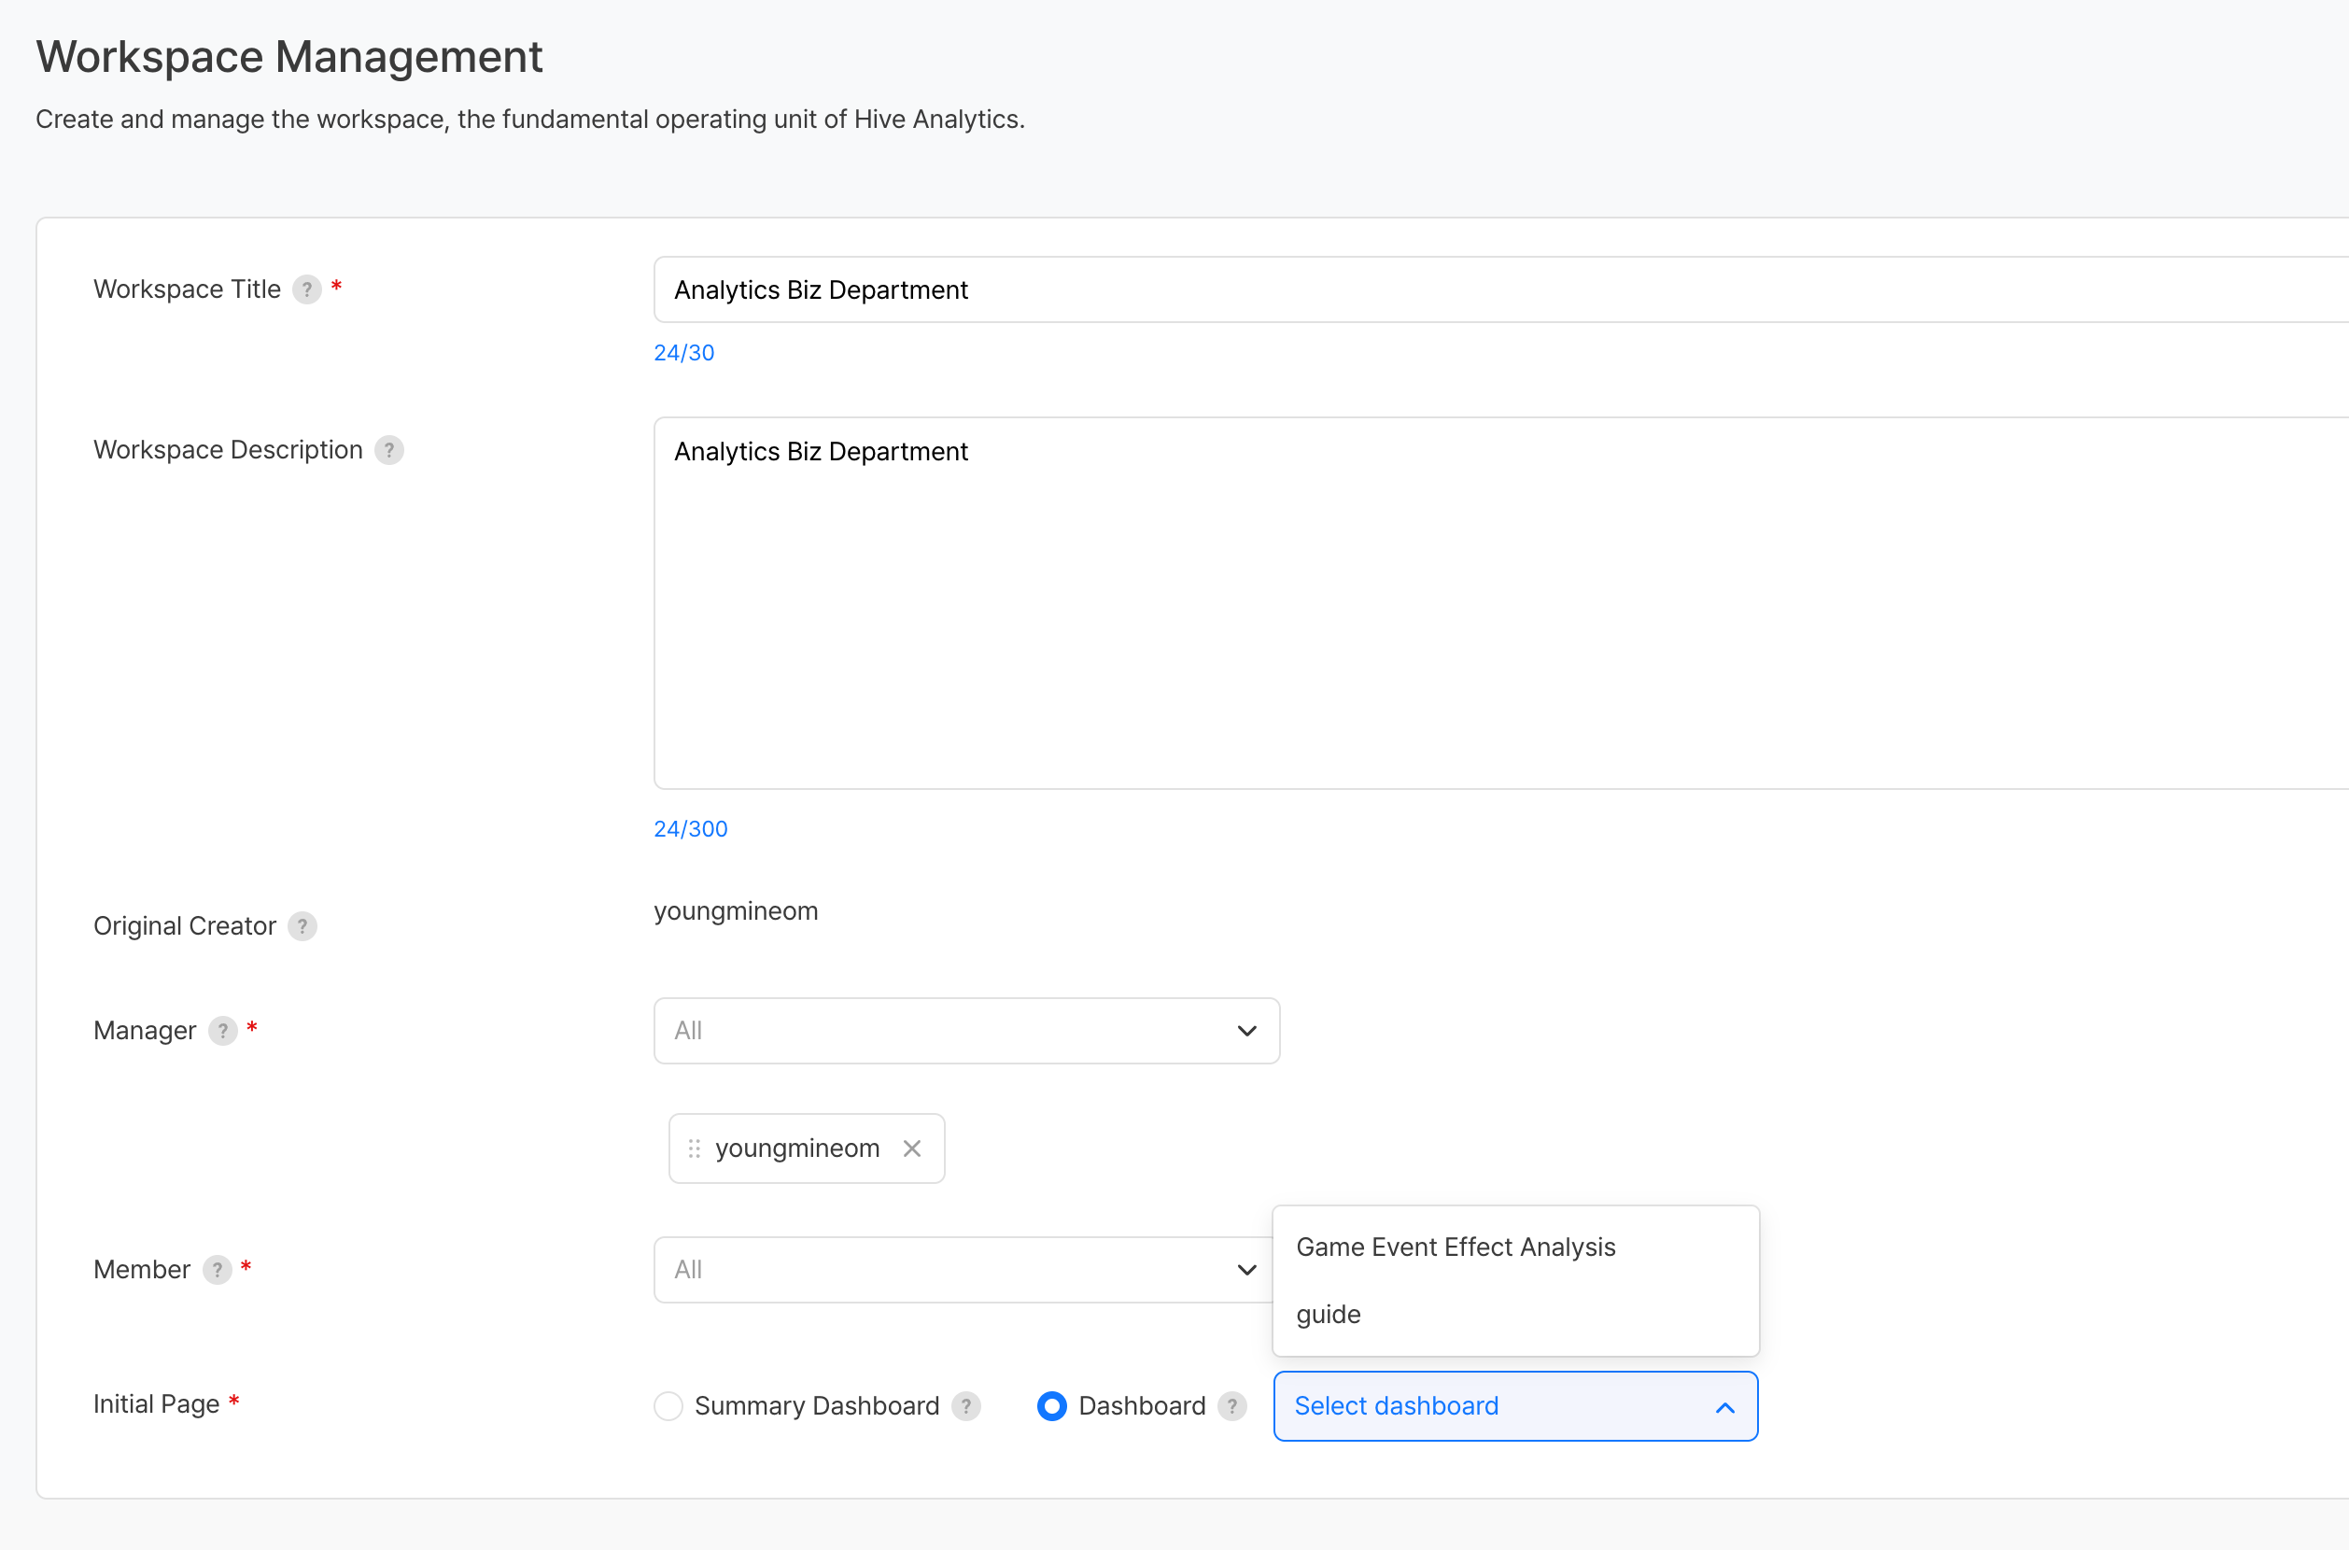
Task: Click help icon after Summary Dashboard
Action: point(966,1406)
